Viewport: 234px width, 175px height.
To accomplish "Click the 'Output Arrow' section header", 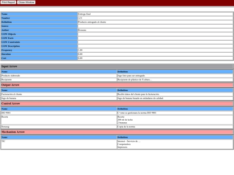I will [117, 85].
